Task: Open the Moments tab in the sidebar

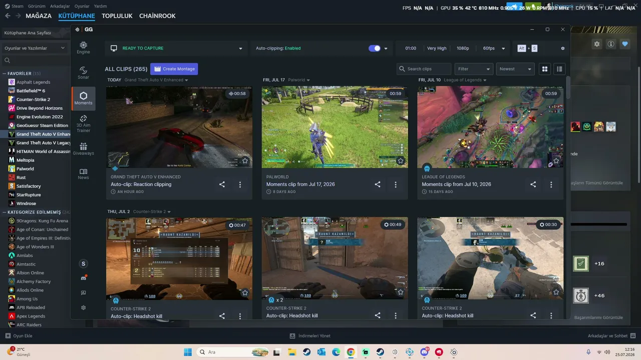Action: click(x=83, y=98)
